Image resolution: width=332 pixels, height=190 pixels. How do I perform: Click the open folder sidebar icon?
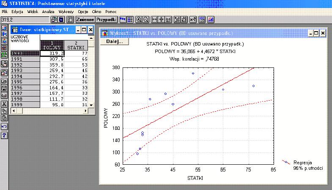(4, 81)
